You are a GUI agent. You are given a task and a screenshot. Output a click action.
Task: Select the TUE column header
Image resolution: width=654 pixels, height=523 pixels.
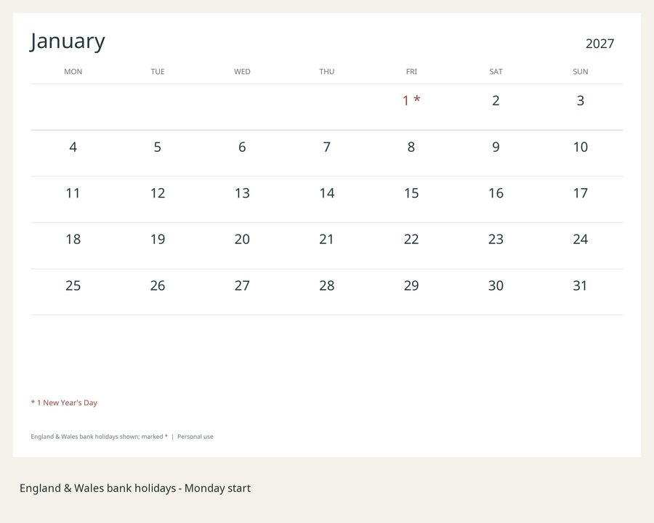click(x=158, y=72)
